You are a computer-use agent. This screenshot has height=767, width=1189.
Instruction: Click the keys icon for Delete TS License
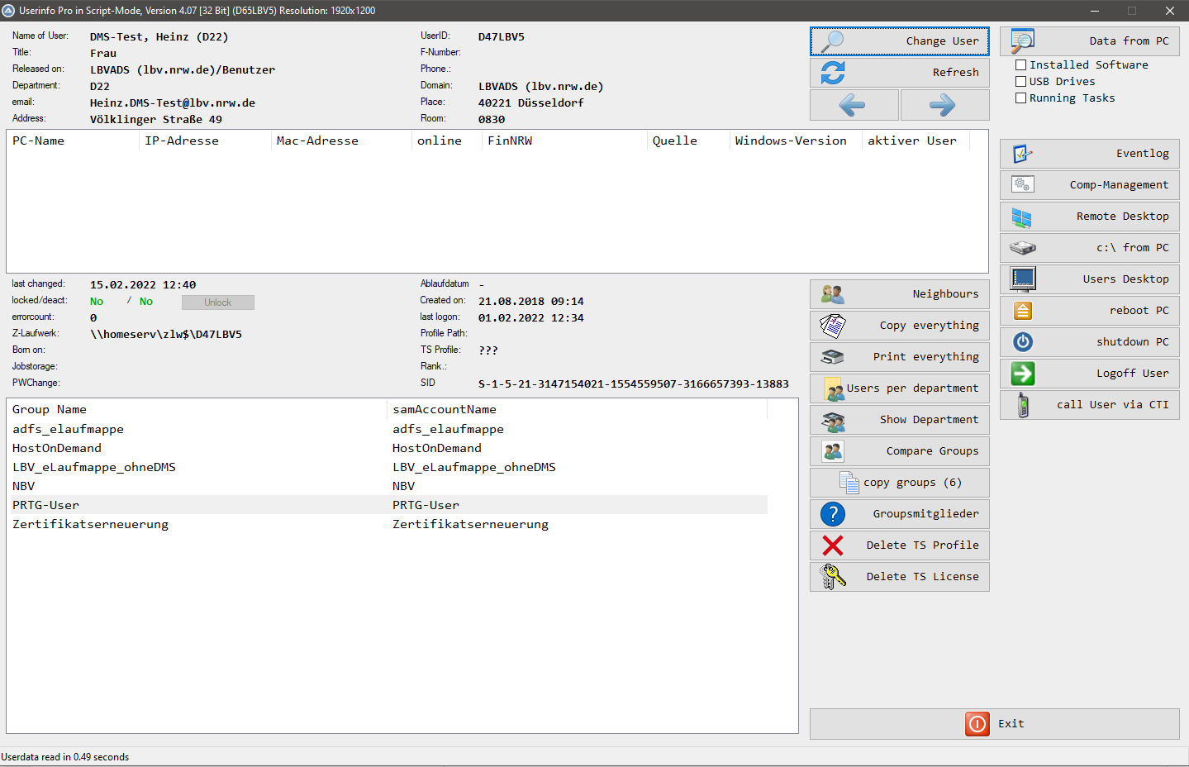[833, 577]
